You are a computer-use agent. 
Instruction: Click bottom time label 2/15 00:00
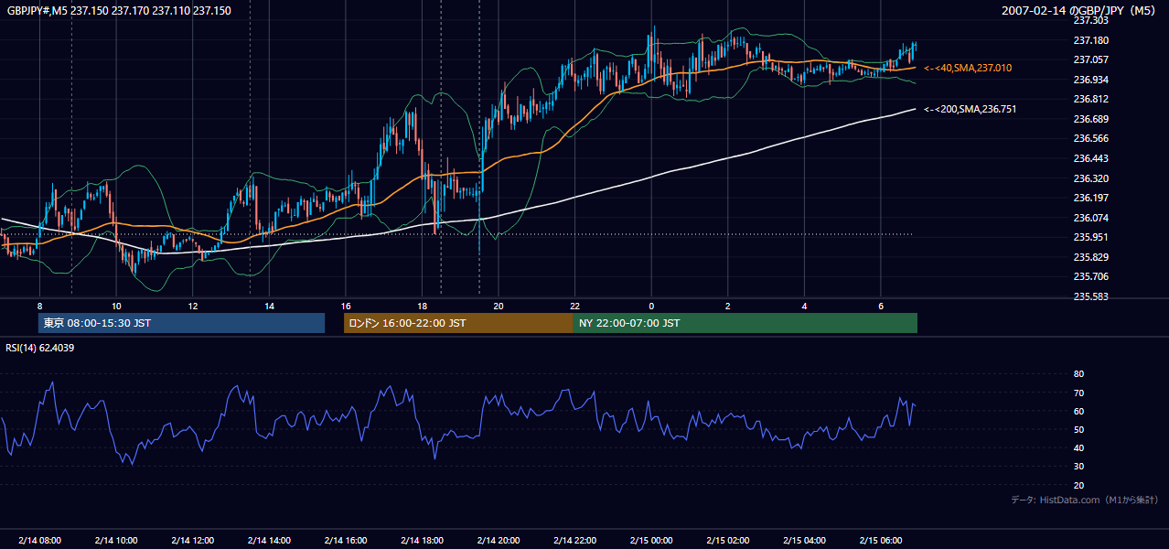(x=651, y=540)
